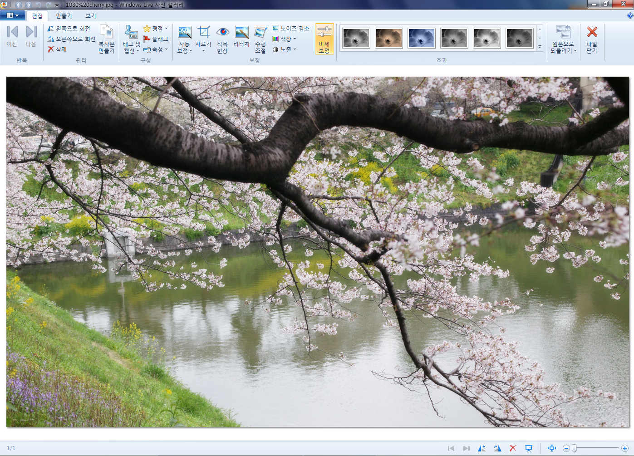Apply the sixth effect thumbnail
This screenshot has width=634, height=456.
520,38
